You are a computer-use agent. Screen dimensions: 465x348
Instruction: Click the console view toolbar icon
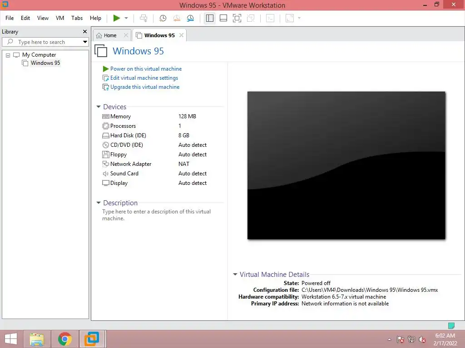pyautogui.click(x=270, y=18)
